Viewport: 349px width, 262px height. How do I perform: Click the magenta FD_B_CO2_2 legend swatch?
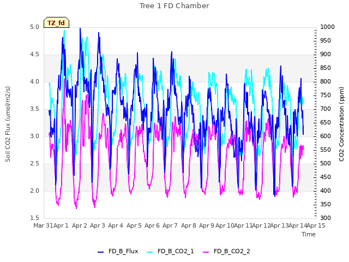click(x=206, y=252)
